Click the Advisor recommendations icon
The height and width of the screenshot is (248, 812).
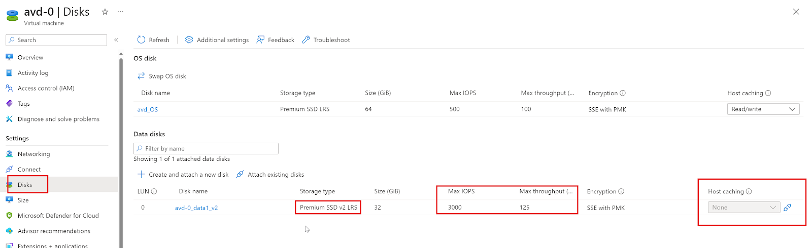coord(9,231)
